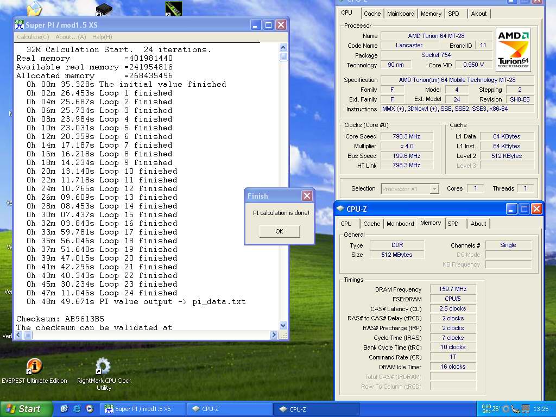Viewport: 556px width, 417px height.
Task: Open the envelope desktop icon at top left
Action: pyautogui.click(x=34, y=8)
